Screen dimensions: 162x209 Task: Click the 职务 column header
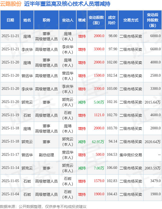point(46,20)
